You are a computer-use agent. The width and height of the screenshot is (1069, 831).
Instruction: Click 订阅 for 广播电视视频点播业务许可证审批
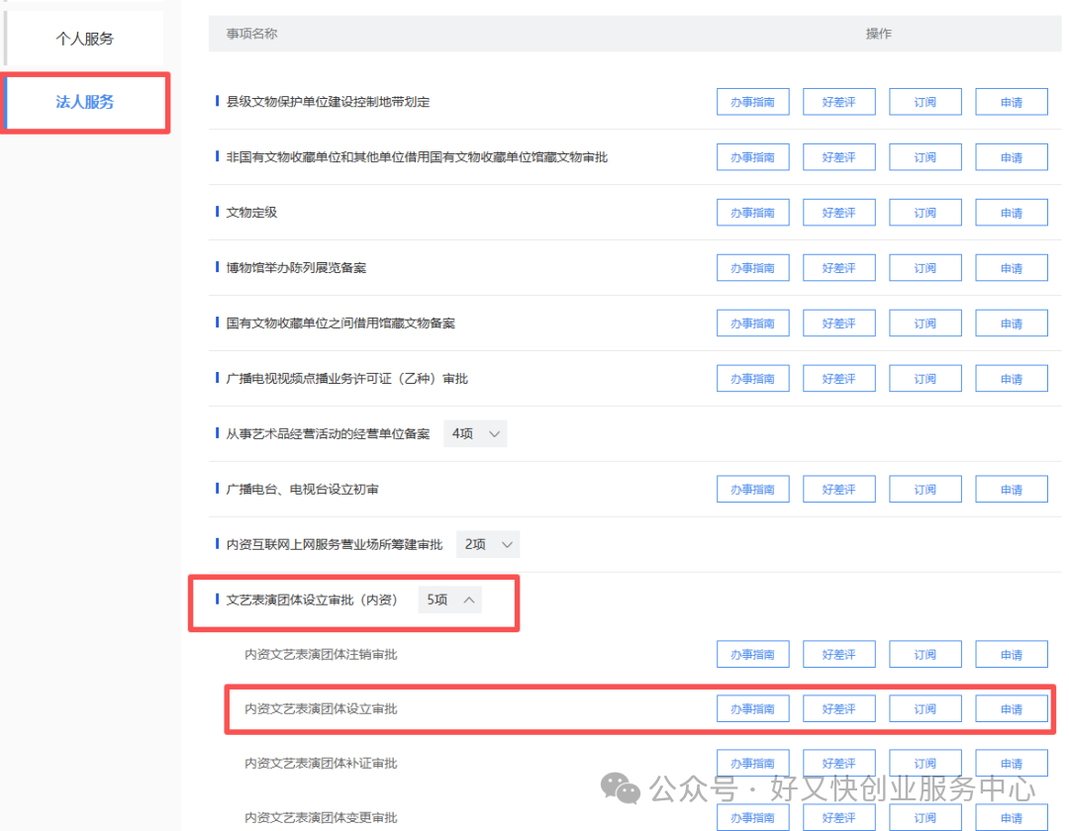(x=925, y=378)
